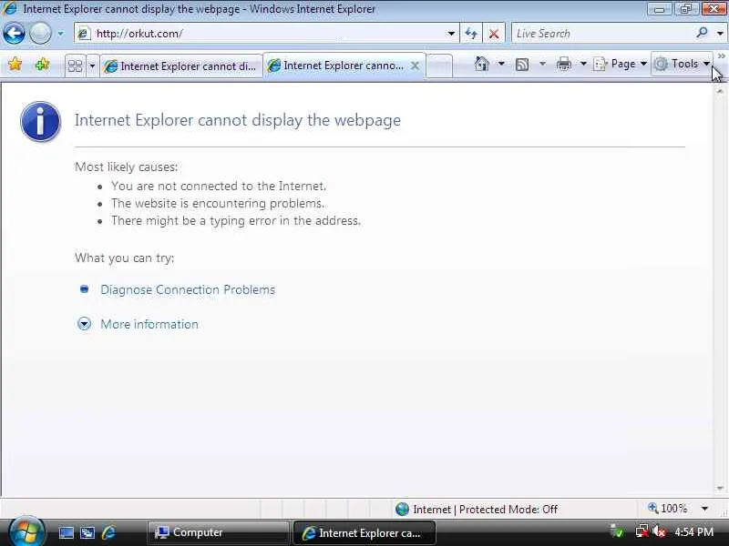Open the search provider dropdown arrow
Screen dimensions: 729x546
click(720, 34)
